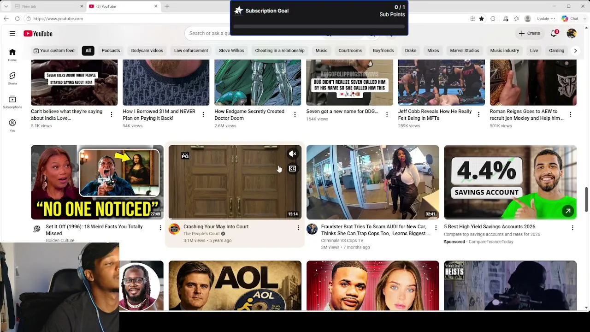
Task: Play the Fraudster Brat AUDI thumbnail
Action: pos(372,183)
